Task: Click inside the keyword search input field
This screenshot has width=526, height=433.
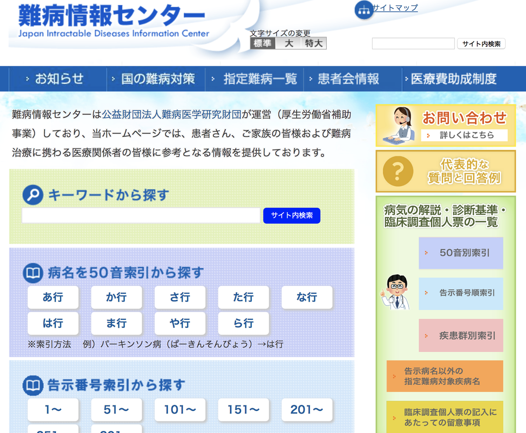Action: coord(141,215)
